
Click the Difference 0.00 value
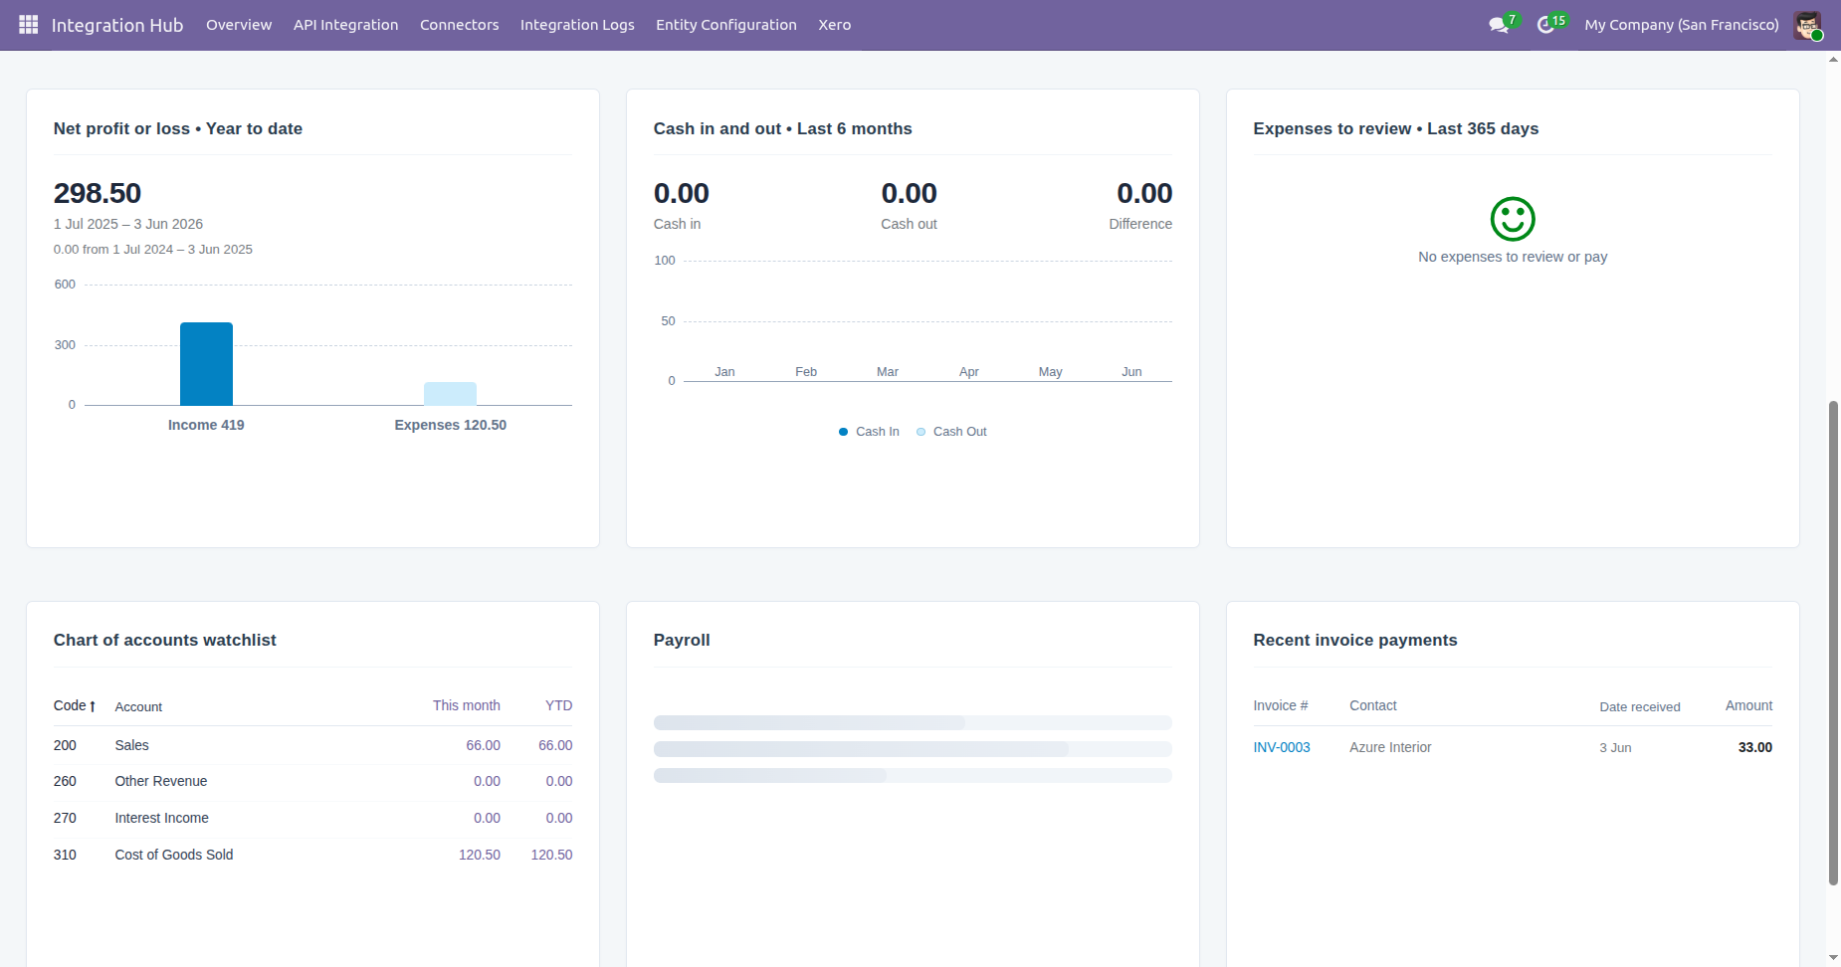(1144, 193)
